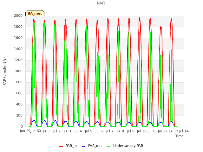
Task: Click the 1200 y-axis tick label
Action: click(x=18, y=60)
